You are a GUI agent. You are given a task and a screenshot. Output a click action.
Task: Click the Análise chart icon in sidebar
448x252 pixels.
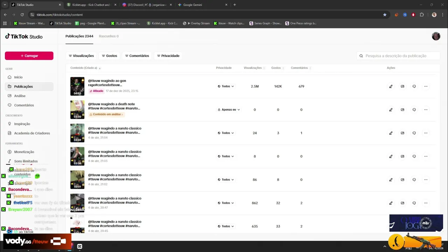tap(10, 96)
